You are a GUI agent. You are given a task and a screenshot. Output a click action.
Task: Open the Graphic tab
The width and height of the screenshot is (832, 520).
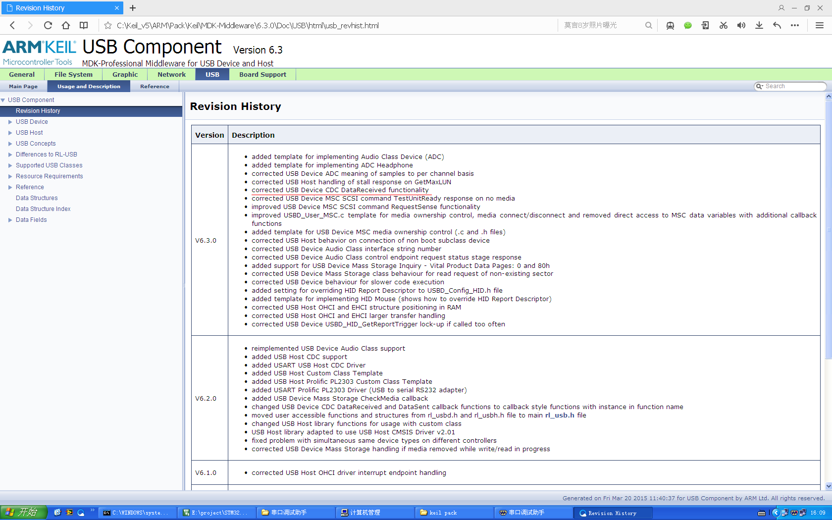pos(125,74)
